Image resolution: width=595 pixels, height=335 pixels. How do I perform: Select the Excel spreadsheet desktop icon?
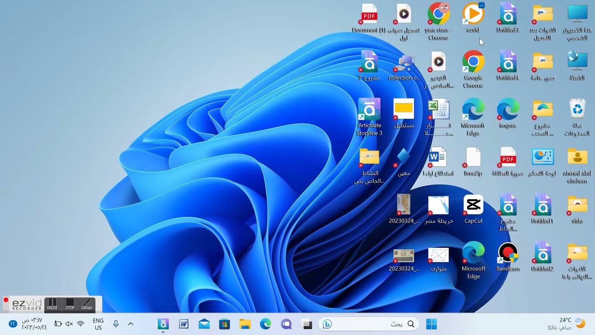click(x=438, y=117)
